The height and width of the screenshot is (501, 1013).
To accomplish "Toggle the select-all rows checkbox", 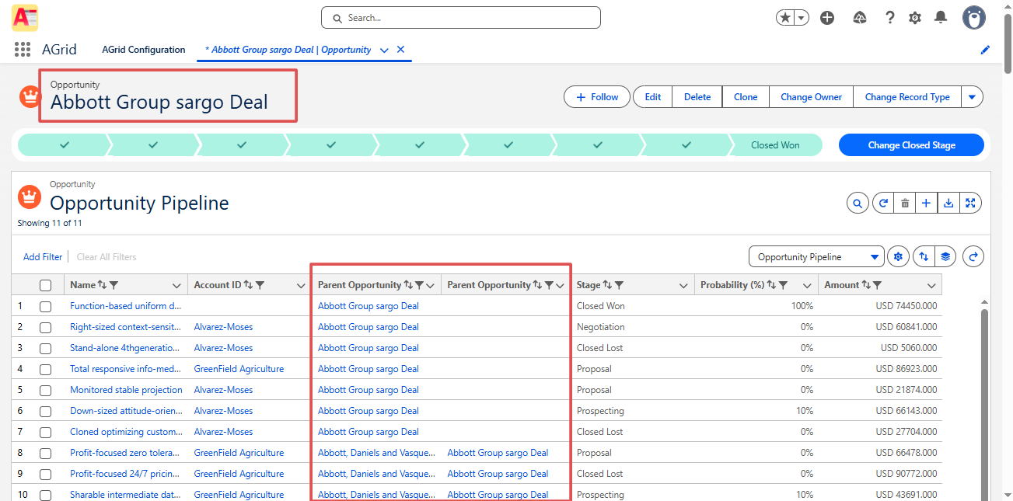I will click(45, 285).
